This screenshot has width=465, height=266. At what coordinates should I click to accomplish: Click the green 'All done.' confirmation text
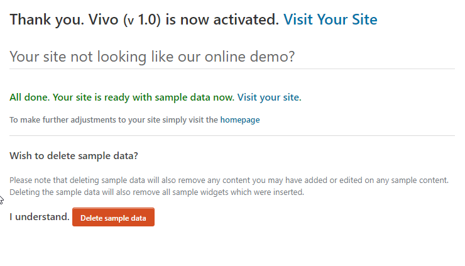pos(30,97)
